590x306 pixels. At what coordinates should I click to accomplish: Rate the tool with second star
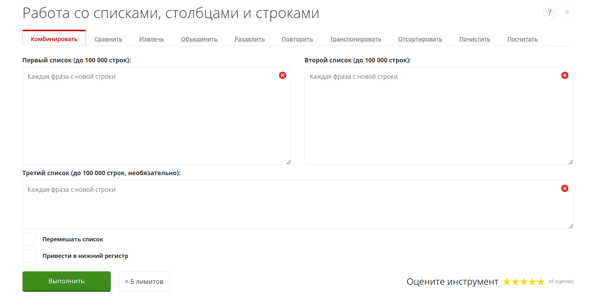(x=515, y=282)
